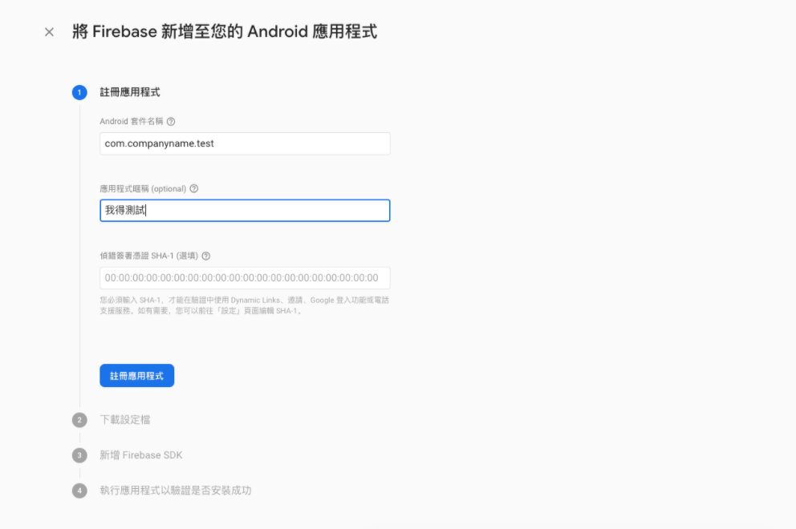Image resolution: width=796 pixels, height=529 pixels.
Task: Open help icon for debug signing SHA-1
Action: tap(206, 256)
